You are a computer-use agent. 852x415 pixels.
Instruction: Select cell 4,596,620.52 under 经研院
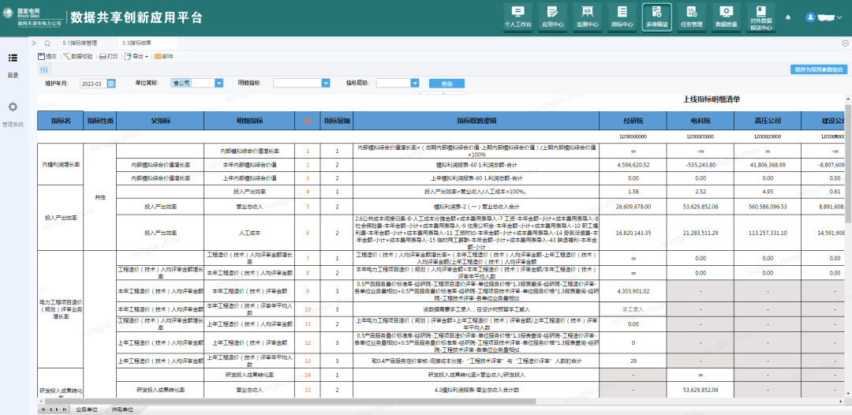click(x=633, y=165)
